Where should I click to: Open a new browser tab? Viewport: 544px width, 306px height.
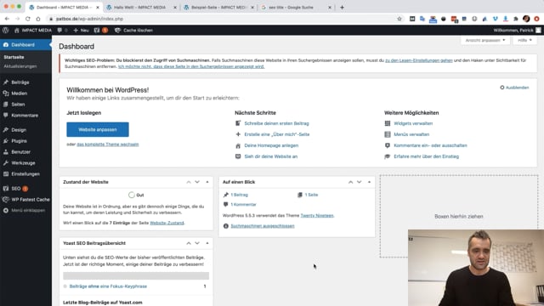tap(342, 8)
